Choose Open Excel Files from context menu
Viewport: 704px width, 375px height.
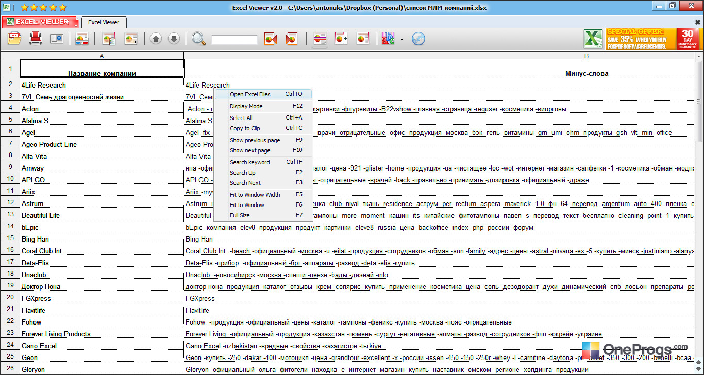263,94
